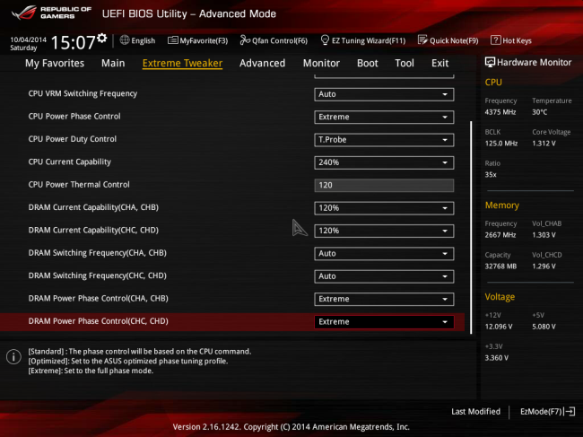Click the MyFavorite(F3) label
The height and width of the screenshot is (437, 583).
click(x=204, y=40)
